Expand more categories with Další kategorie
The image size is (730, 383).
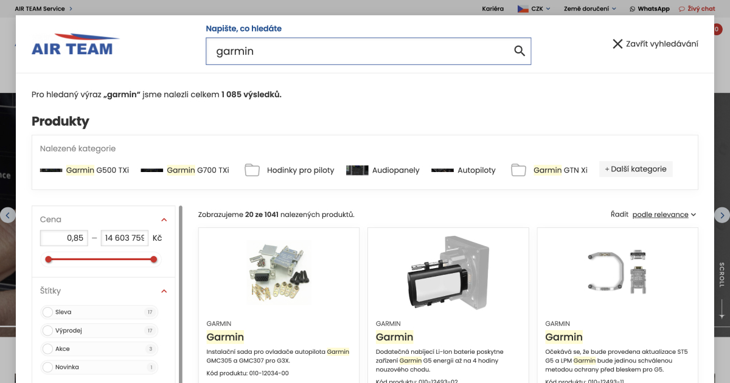pyautogui.click(x=636, y=169)
